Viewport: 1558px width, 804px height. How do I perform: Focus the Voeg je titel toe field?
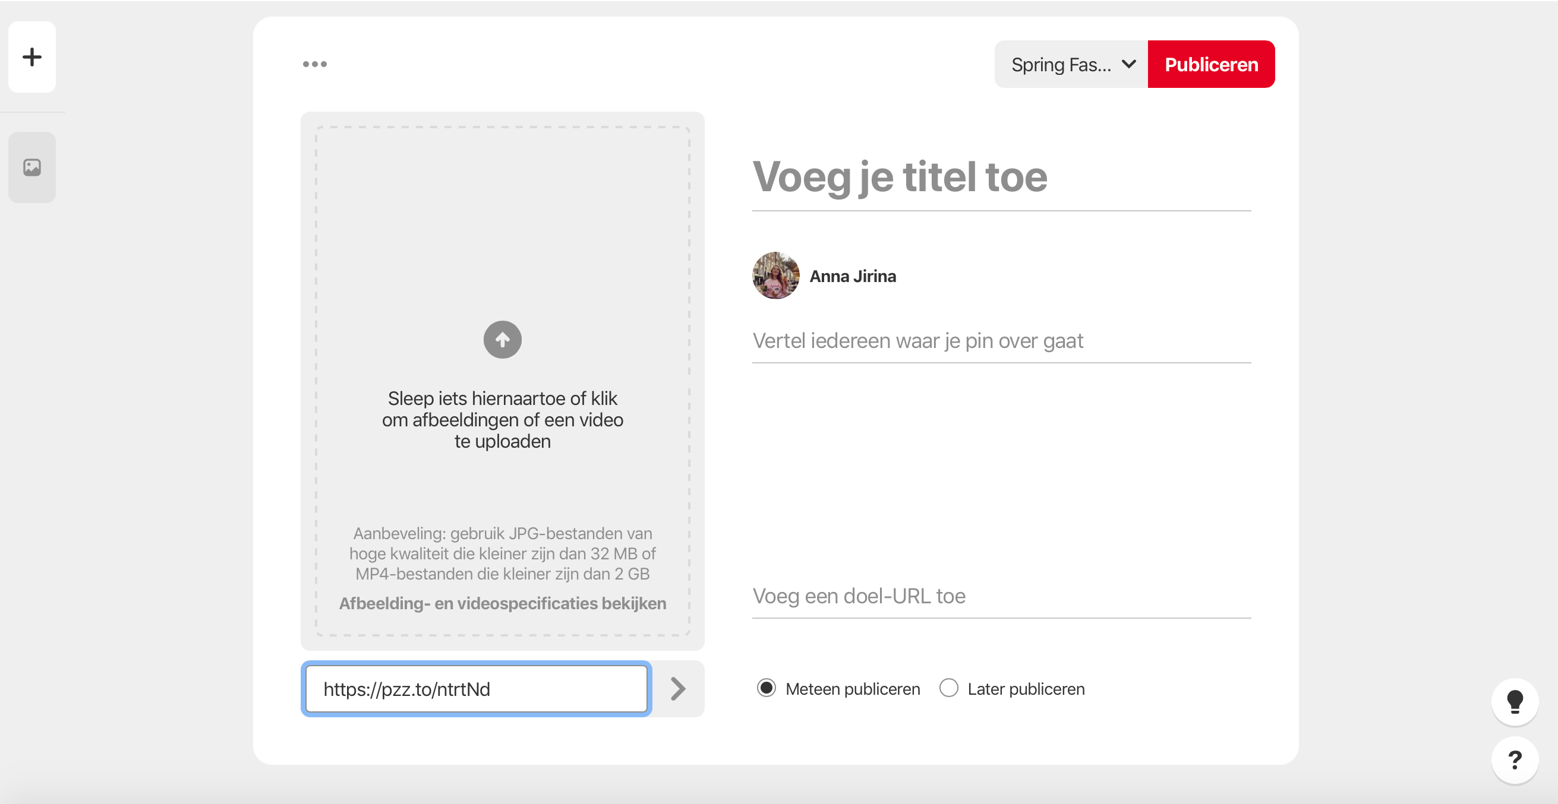tap(1001, 177)
